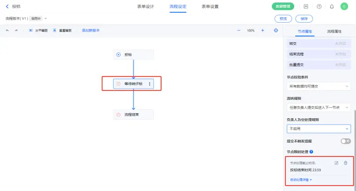356x191 pixels.
Task: Select the 等待转评标 node
Action: (x=133, y=84)
